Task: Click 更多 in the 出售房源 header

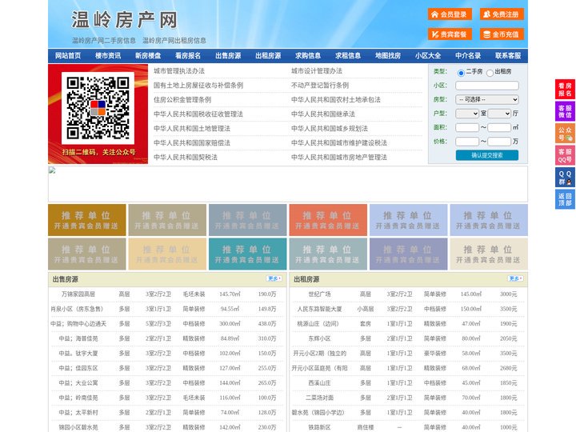Action: (274, 279)
